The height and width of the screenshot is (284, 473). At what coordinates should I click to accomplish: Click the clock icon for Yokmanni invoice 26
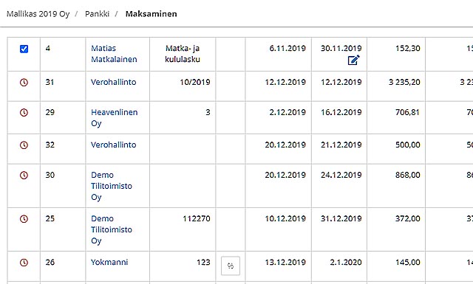point(24,263)
